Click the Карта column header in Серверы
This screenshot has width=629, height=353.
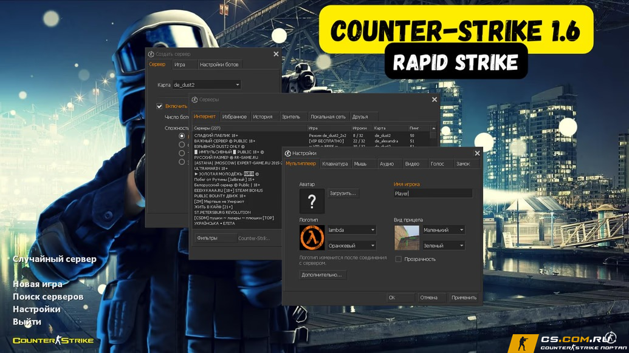pos(390,128)
